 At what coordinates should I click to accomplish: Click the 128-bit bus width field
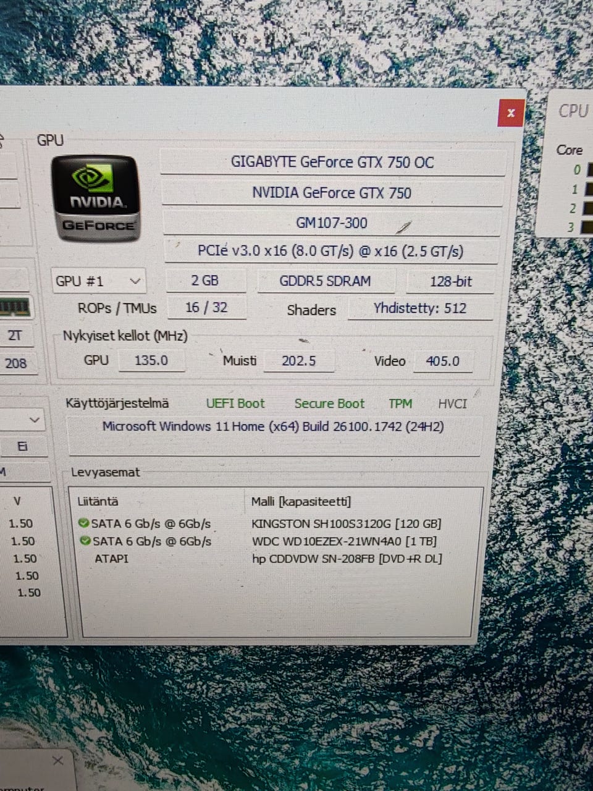pos(450,282)
